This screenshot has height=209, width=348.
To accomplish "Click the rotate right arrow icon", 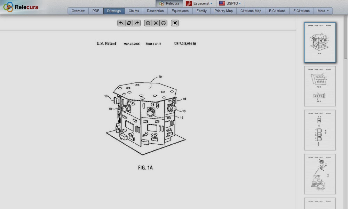I will [137, 23].
